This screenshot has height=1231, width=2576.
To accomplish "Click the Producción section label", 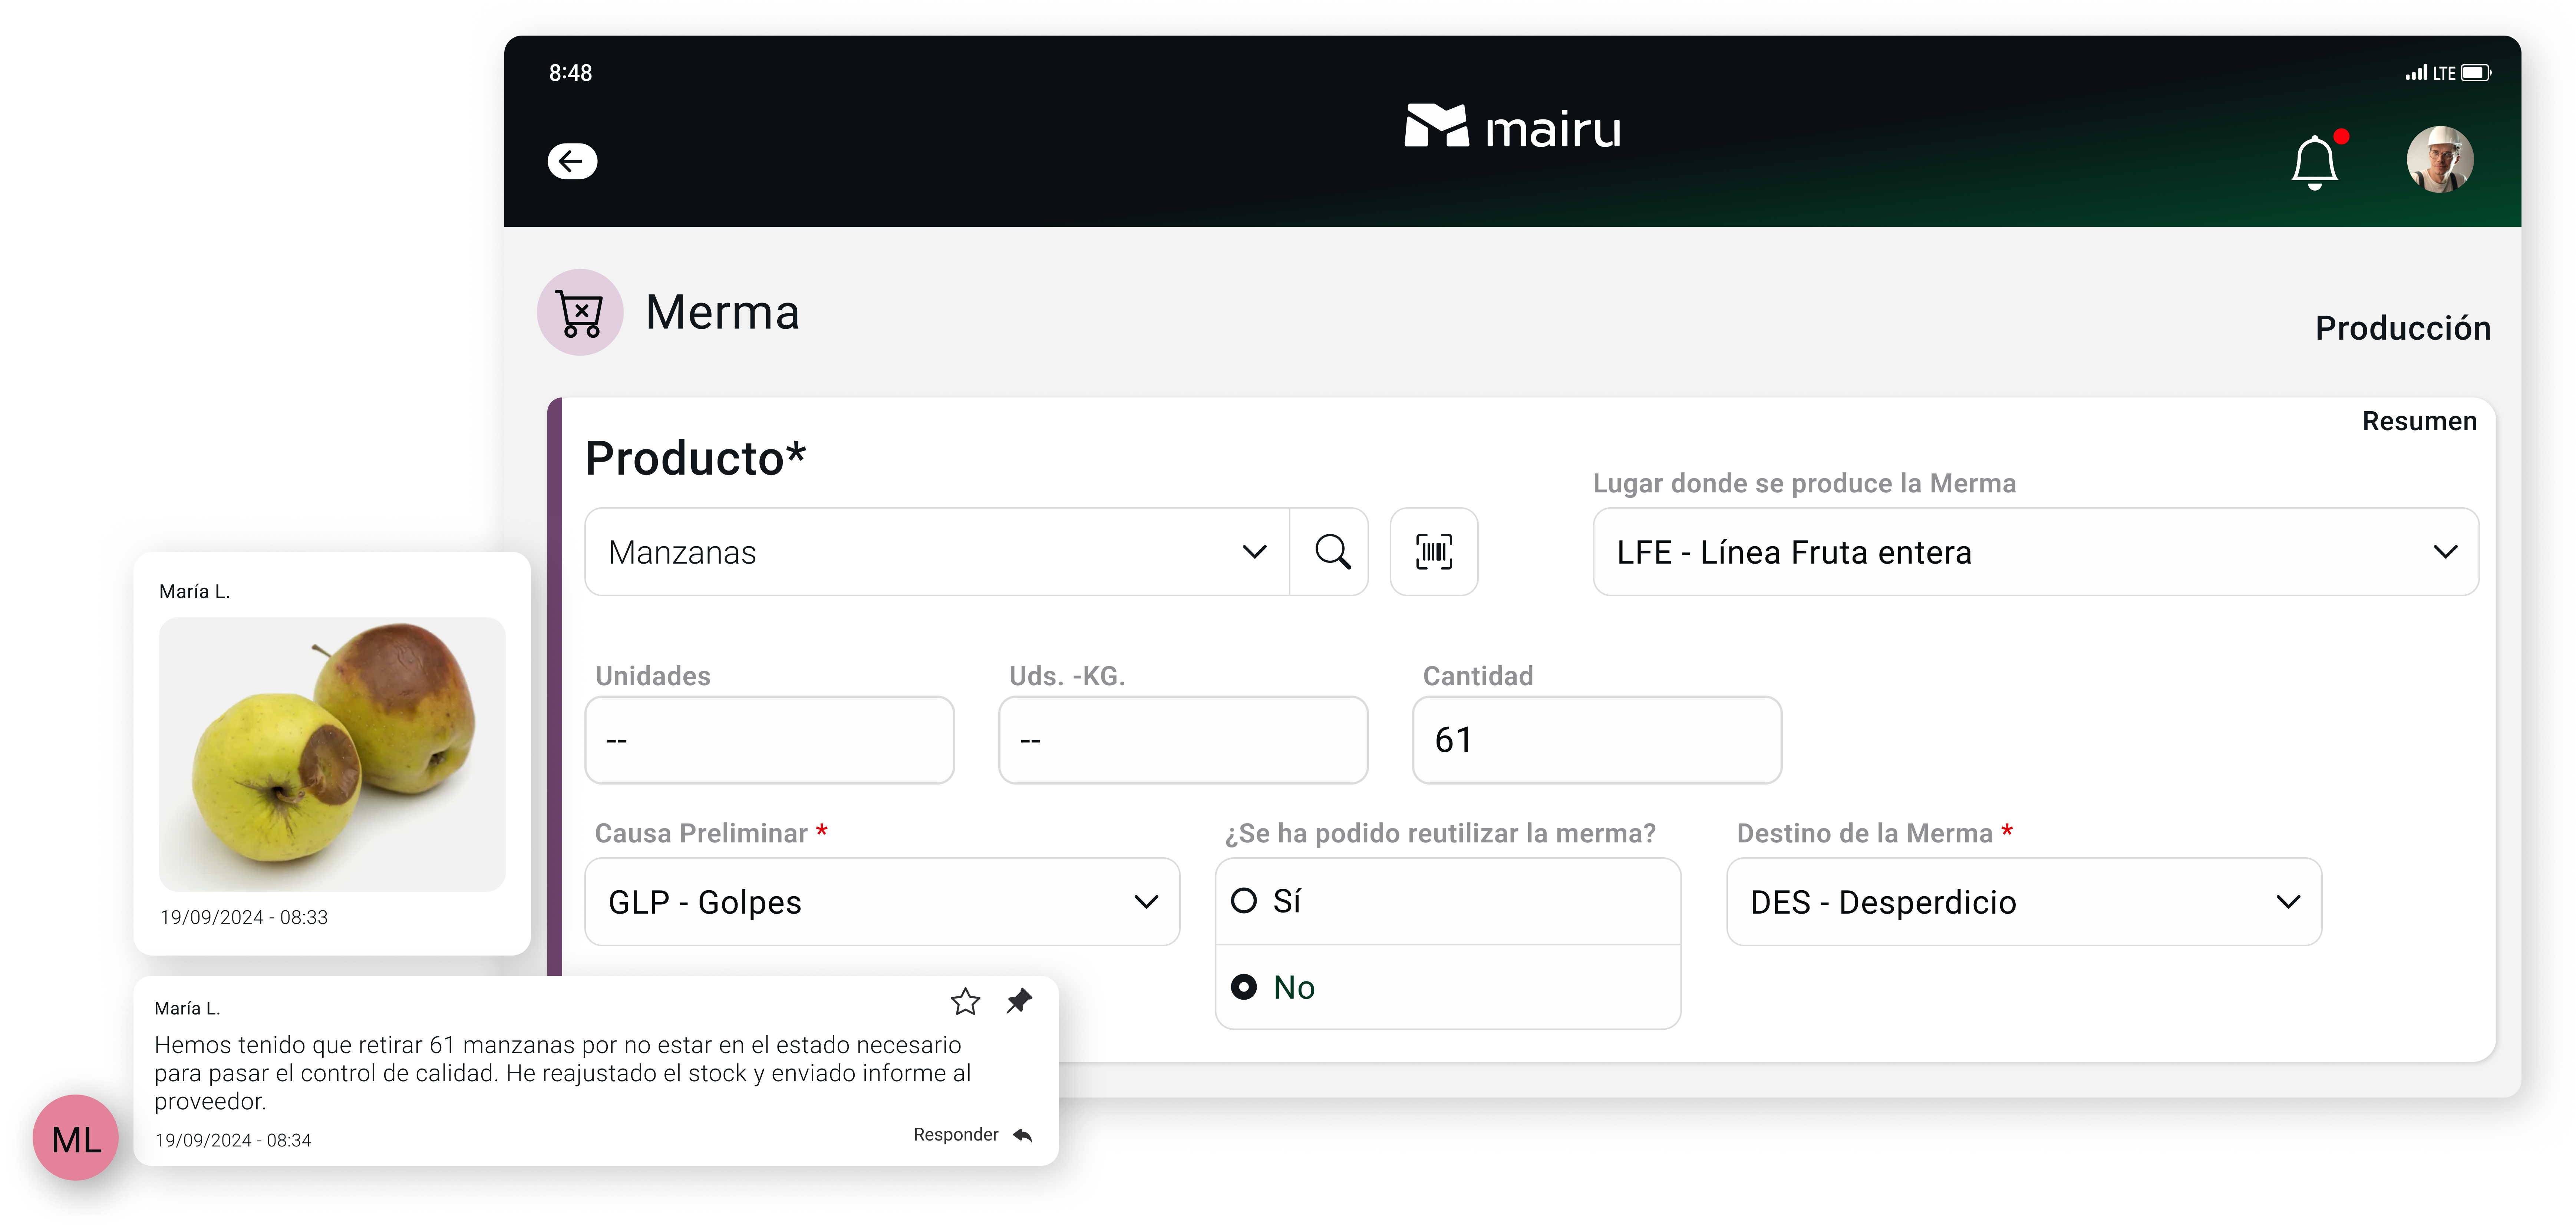I will (2402, 328).
